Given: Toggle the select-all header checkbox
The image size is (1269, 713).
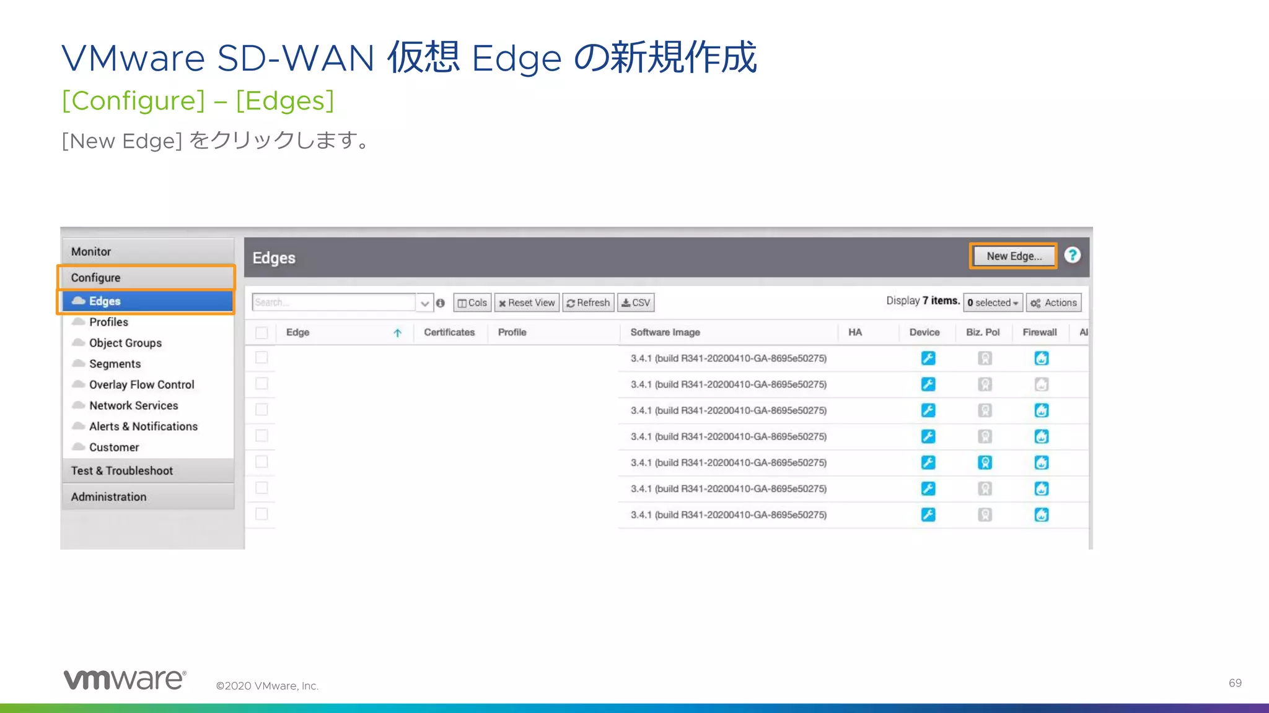Looking at the screenshot, I should click(x=261, y=332).
